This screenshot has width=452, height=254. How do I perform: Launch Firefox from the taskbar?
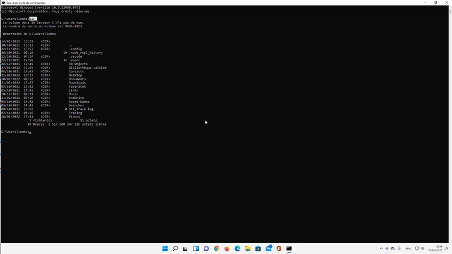tap(227, 249)
